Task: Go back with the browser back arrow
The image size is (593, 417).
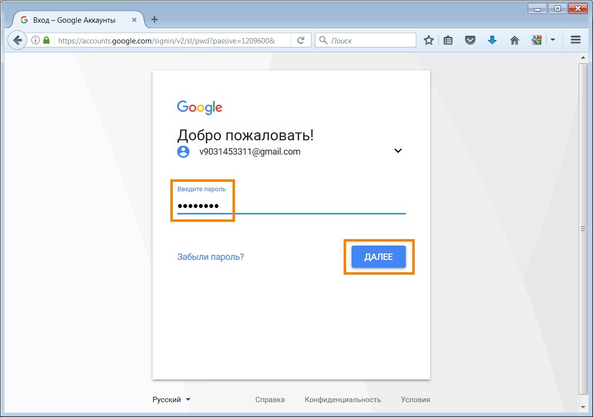Action: tap(17, 41)
